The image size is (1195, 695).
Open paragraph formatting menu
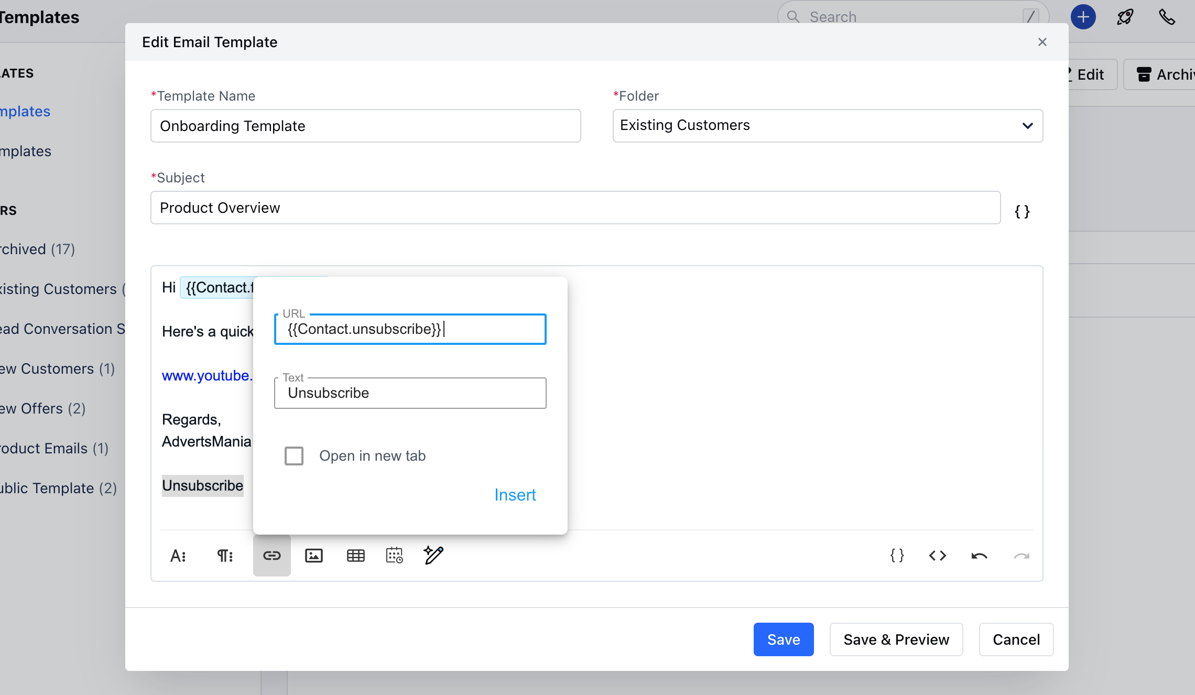(225, 556)
